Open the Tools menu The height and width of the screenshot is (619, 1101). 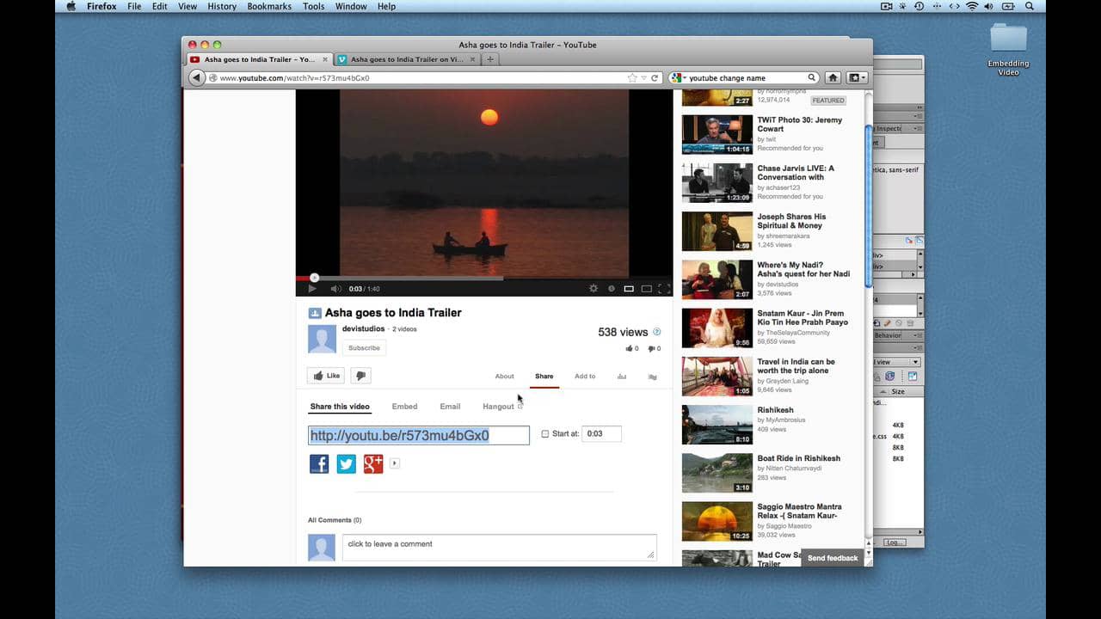(314, 6)
